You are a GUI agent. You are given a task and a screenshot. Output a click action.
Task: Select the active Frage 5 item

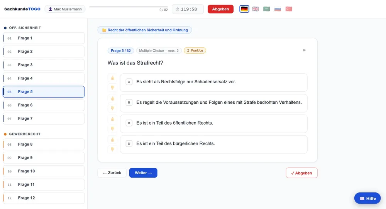(44, 92)
